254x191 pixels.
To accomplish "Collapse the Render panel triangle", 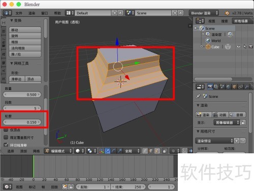I will click(x=198, y=105).
